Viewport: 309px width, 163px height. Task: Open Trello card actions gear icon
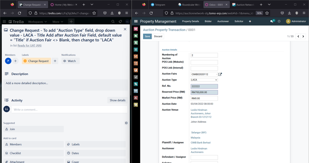click(126, 123)
